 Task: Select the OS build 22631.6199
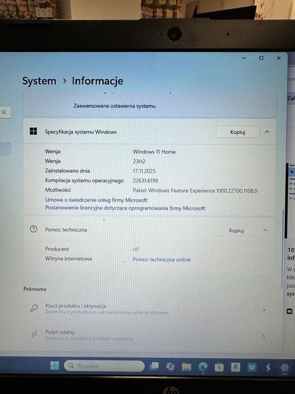145,181
